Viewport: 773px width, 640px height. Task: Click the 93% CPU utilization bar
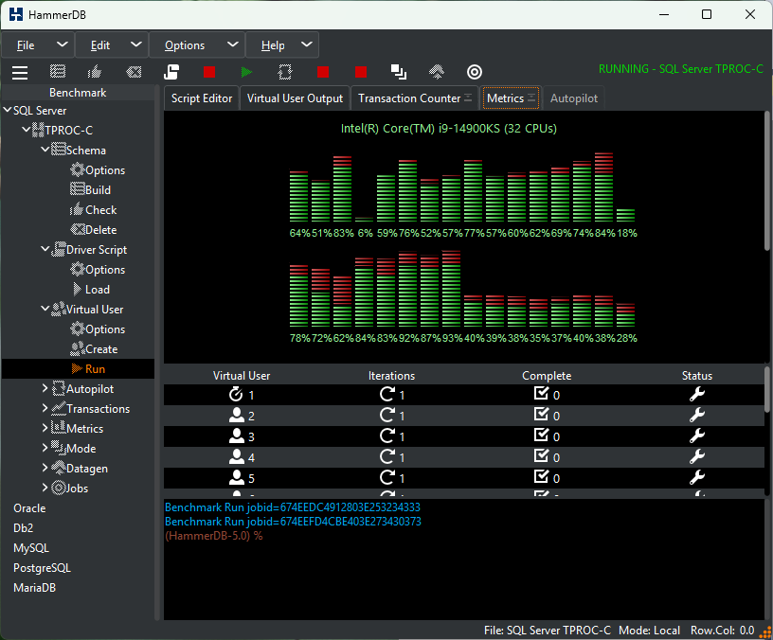pos(451,289)
